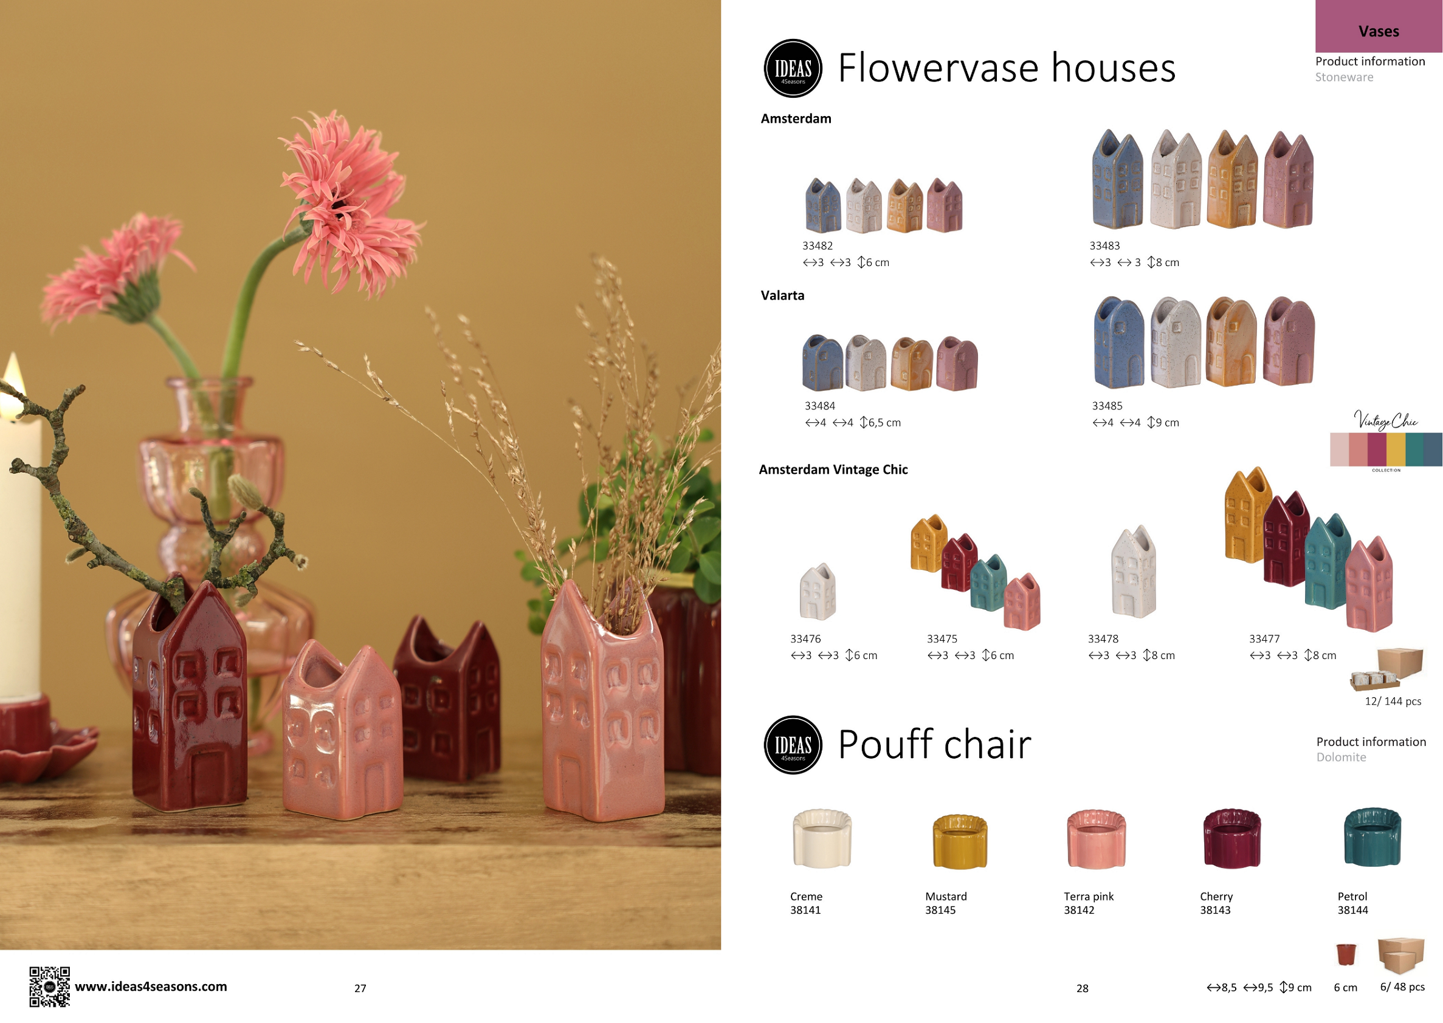Click the Vintage Chic script logo

tap(1386, 420)
